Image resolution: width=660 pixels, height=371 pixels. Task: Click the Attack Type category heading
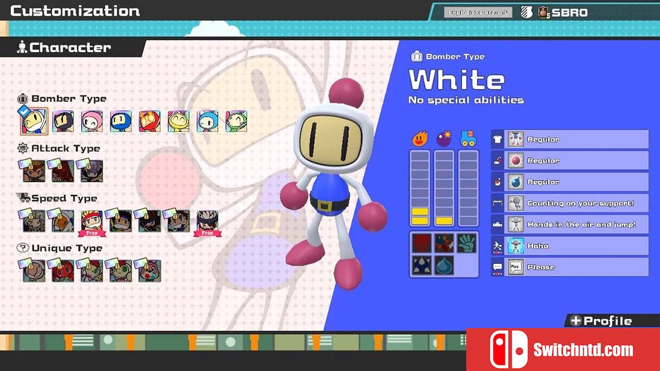point(59,148)
